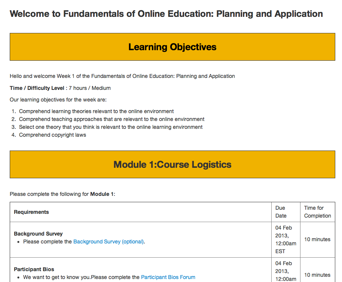
Task: Click the Participant Bios row due date cell
Action: 285,271
